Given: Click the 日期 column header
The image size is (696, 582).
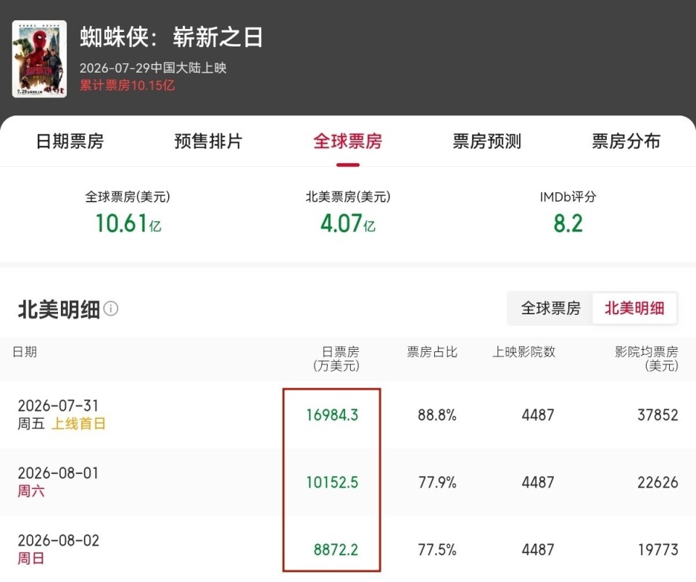Looking at the screenshot, I should tap(25, 352).
